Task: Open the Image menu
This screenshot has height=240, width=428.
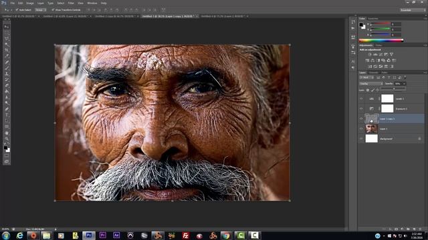Action: (x=30, y=3)
